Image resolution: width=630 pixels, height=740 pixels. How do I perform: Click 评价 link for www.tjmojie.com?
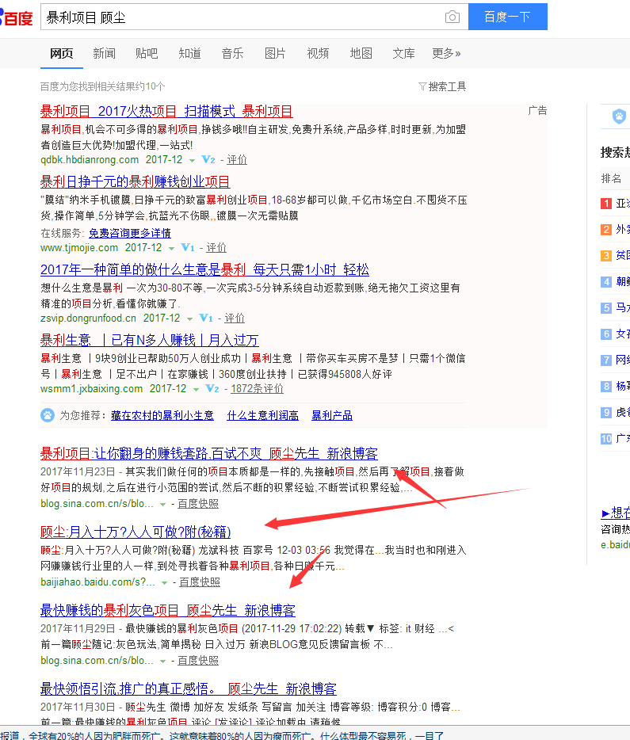(x=216, y=247)
